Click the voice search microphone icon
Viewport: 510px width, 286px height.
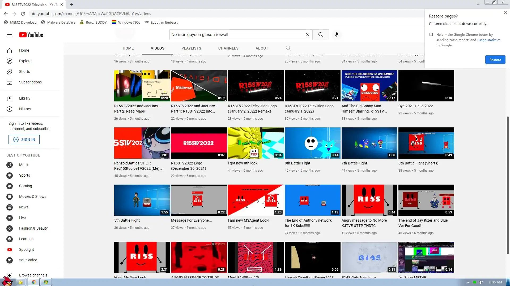tap(337, 35)
